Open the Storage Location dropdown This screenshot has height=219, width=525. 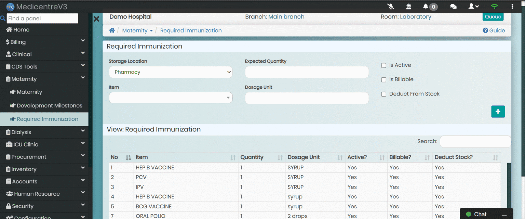tap(171, 72)
